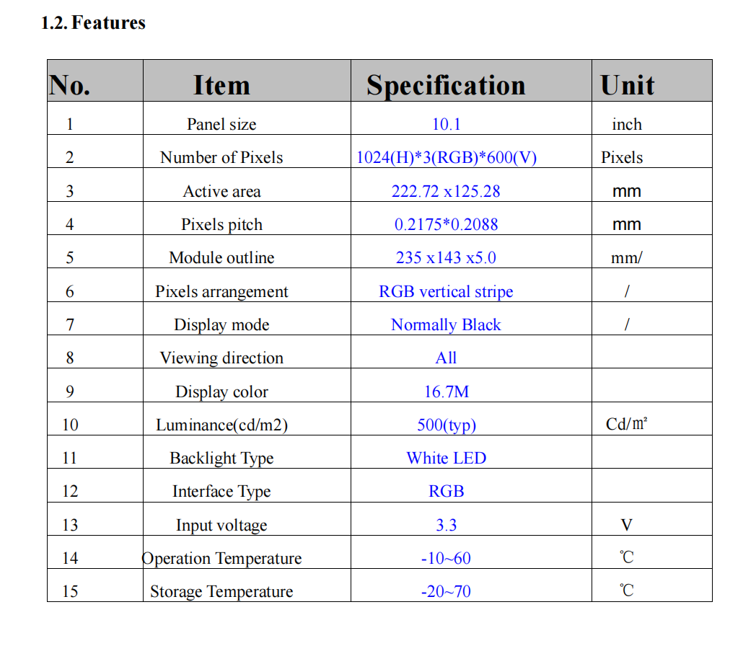Select the storage temperature value -20~70
The image size is (756, 646).
(x=446, y=591)
